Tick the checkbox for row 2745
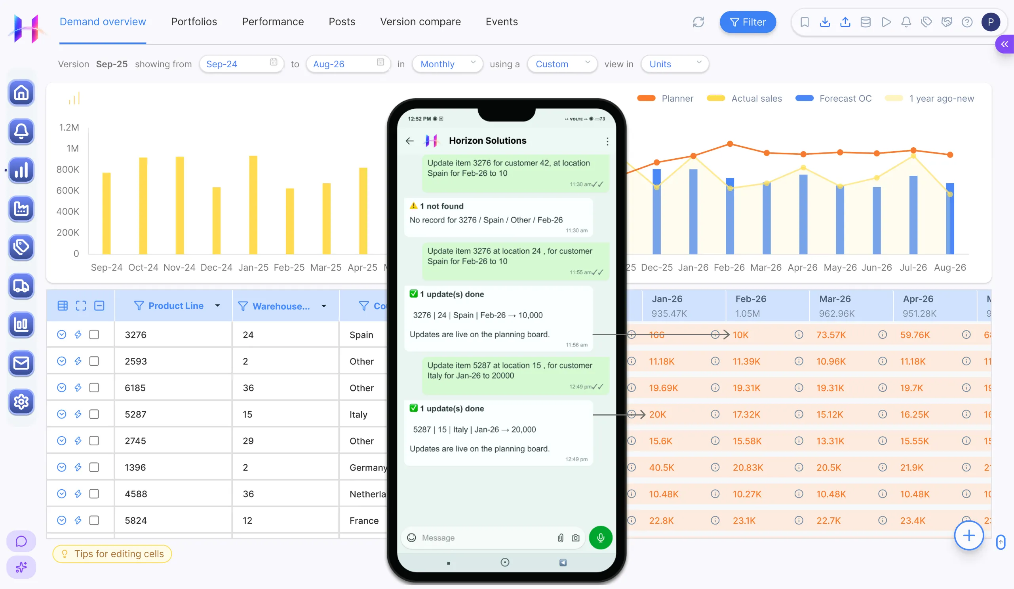Screen dimensions: 1014x589 94,441
